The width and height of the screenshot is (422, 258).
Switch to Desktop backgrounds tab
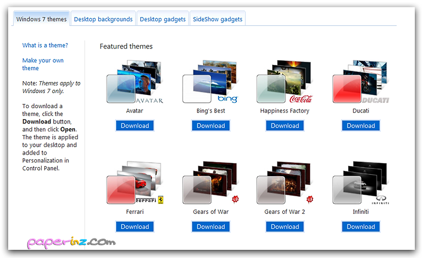coord(103,19)
